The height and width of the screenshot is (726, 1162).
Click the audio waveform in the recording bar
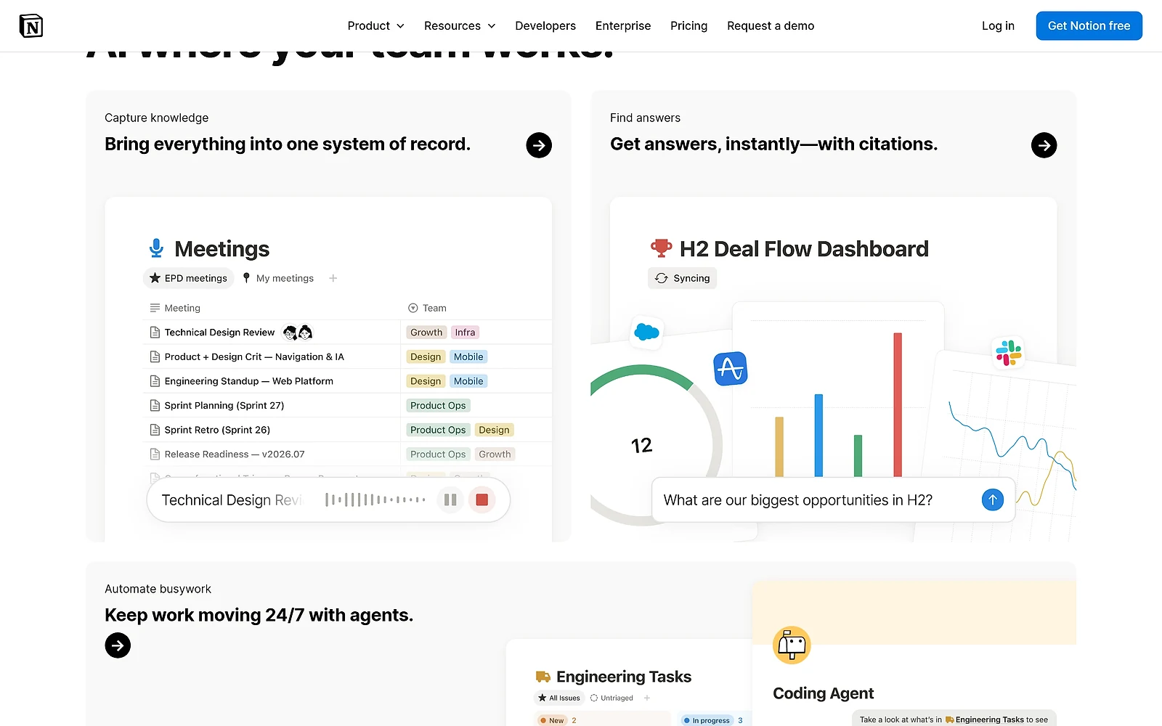coord(375,499)
